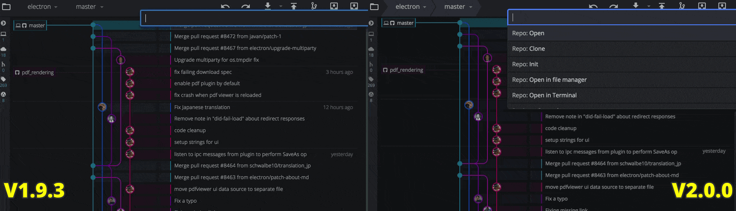Click Stash icon in V1.9.3 toolbar

click(x=334, y=6)
